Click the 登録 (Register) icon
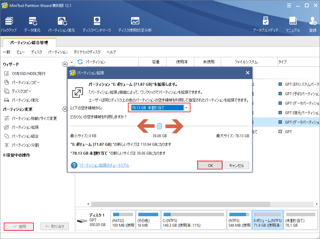Viewport: 320px width, 239px height. 313,25
